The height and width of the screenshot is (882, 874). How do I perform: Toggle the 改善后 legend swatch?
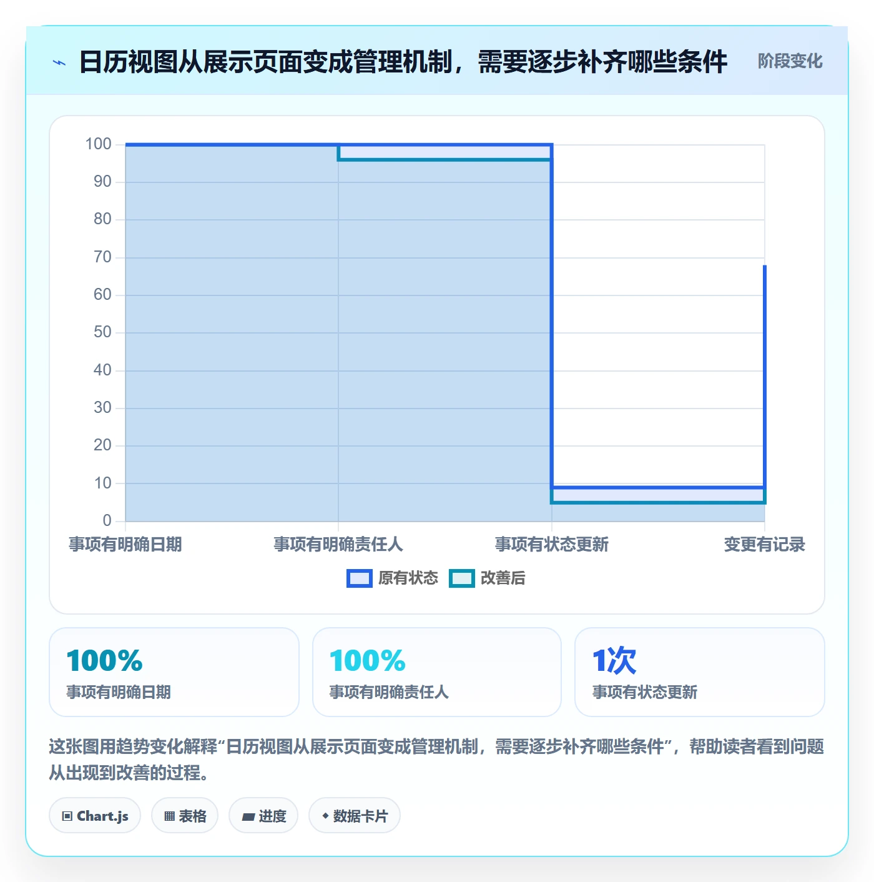(462, 578)
